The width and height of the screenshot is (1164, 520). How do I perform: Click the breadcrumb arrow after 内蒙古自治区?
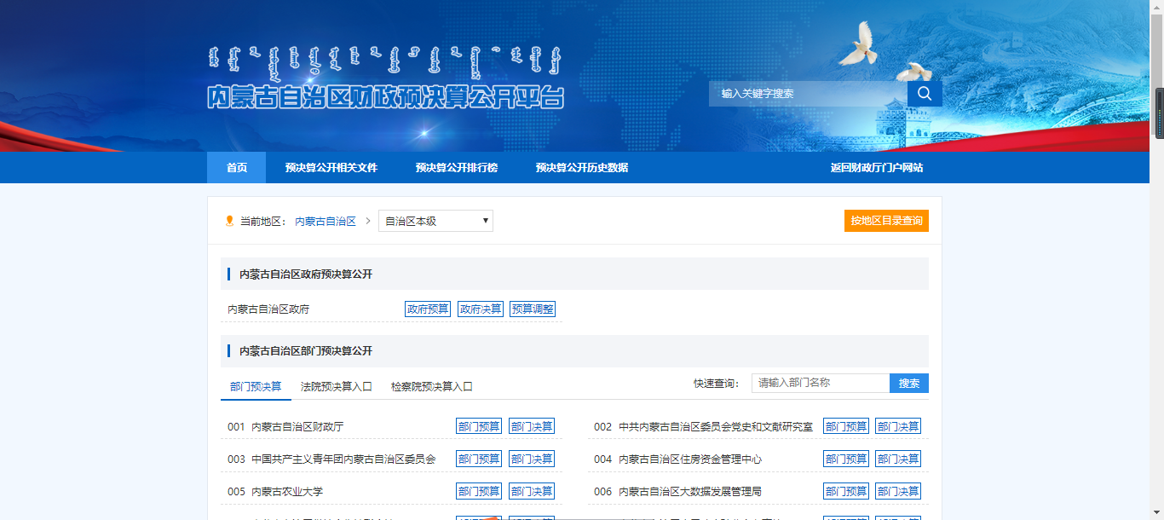tap(367, 221)
